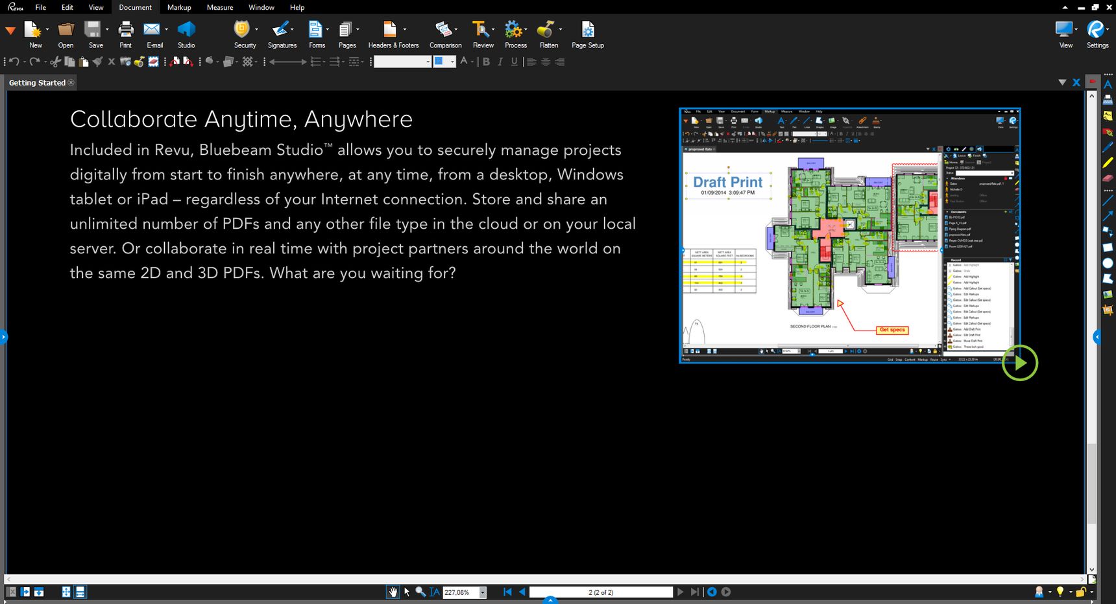The height and width of the screenshot is (604, 1116).
Task: Expand the orange profile menu arrow
Action: click(10, 30)
